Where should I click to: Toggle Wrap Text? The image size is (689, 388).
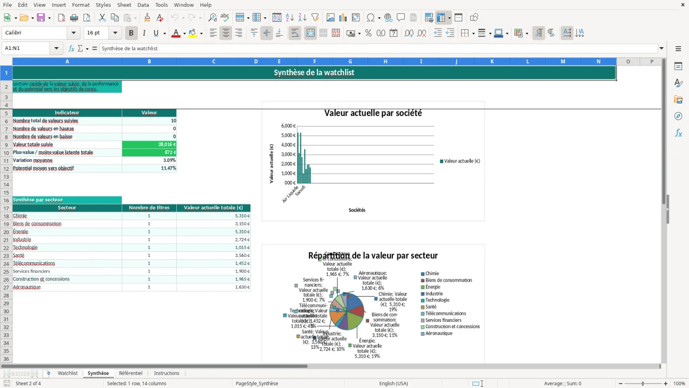295,33
